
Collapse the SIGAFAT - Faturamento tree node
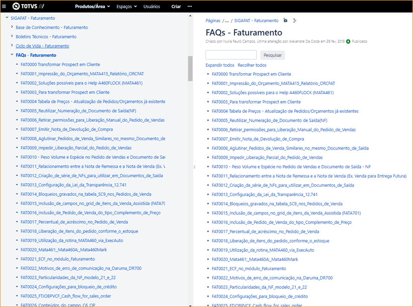coord(7,18)
